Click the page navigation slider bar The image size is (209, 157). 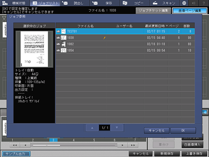(x=74, y=145)
